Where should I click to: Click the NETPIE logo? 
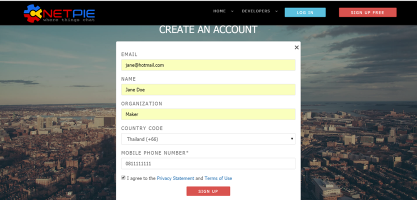[59, 13]
